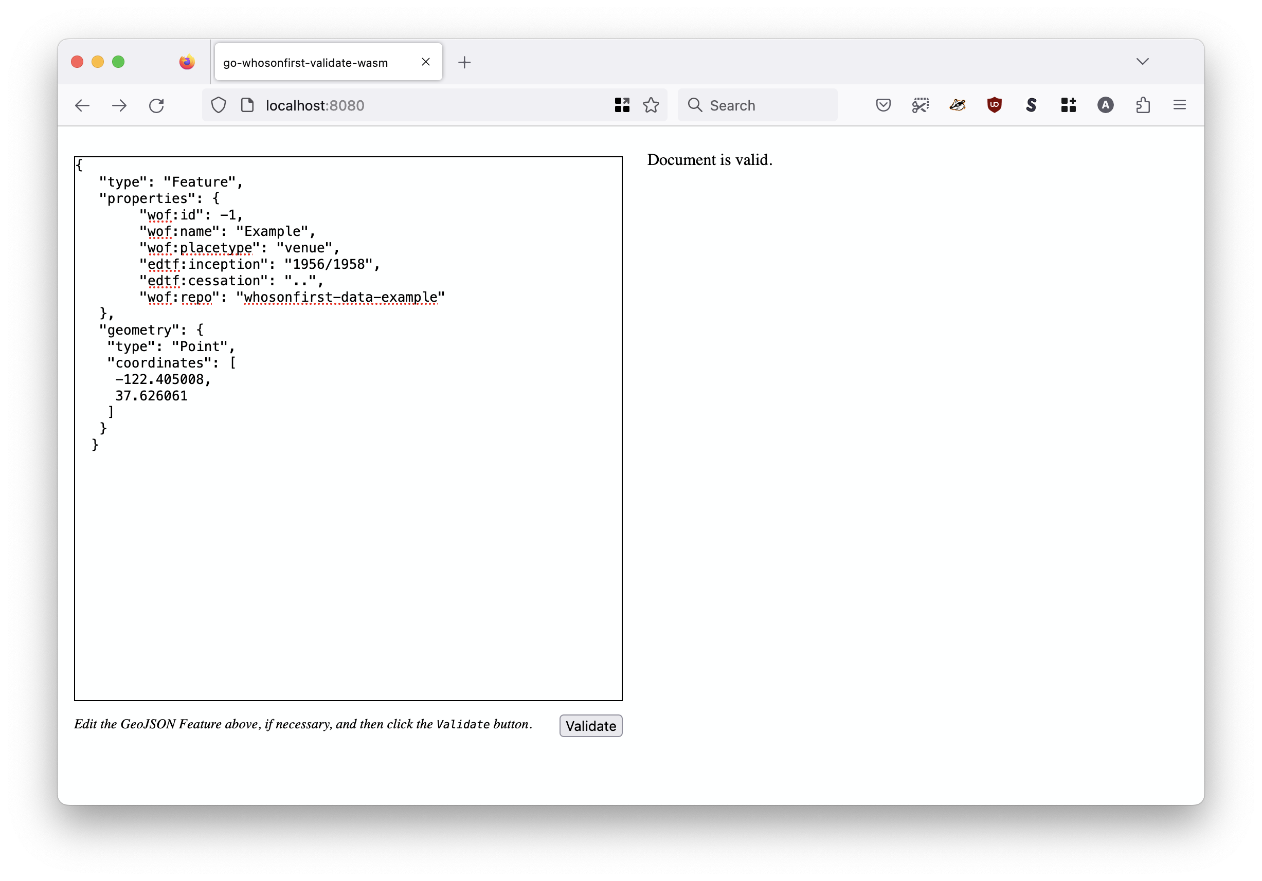Expand the list all tabs chevron
The height and width of the screenshot is (881, 1262).
[x=1142, y=62]
